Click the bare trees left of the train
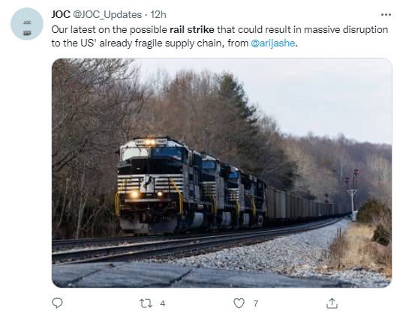 [x=85, y=144]
